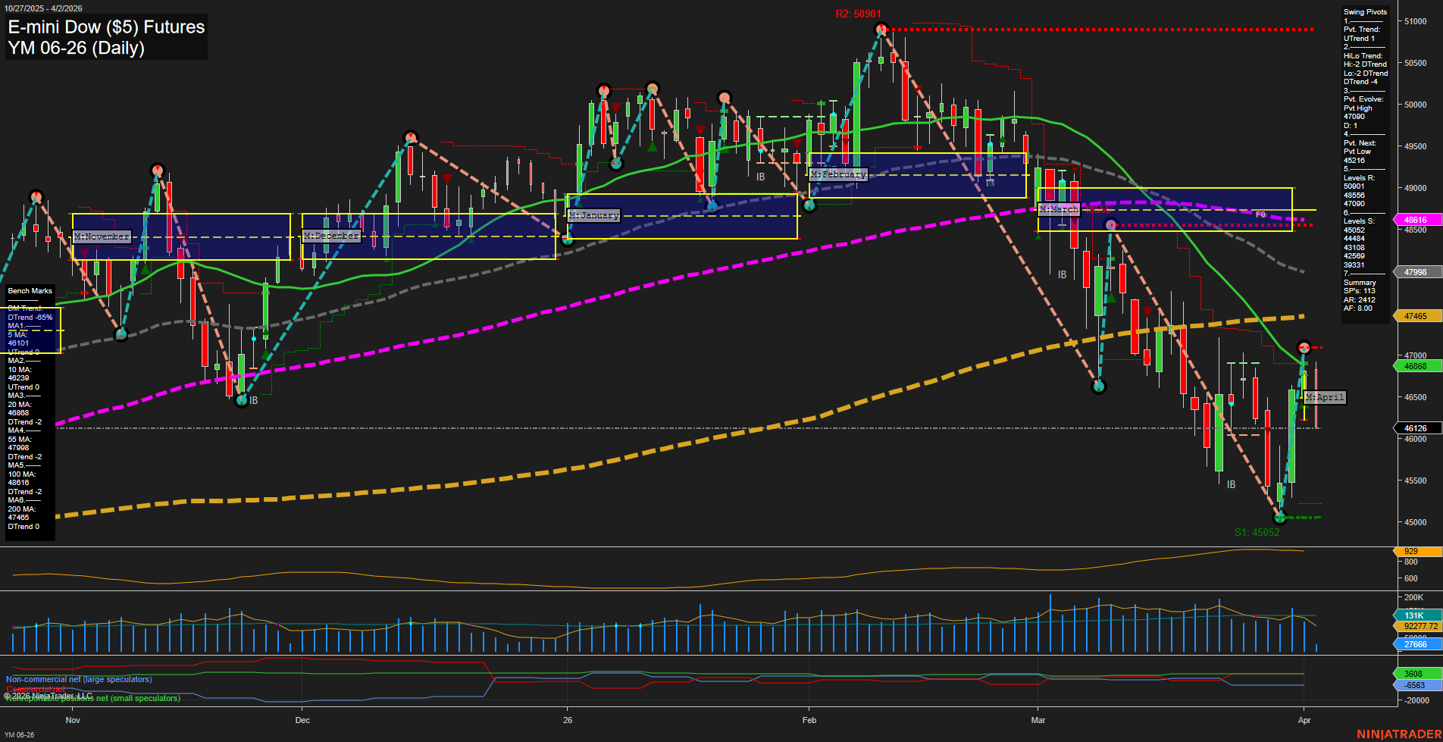Click the green 46868 price level marker
Viewport: 1443px width, 742px height.
1416,366
